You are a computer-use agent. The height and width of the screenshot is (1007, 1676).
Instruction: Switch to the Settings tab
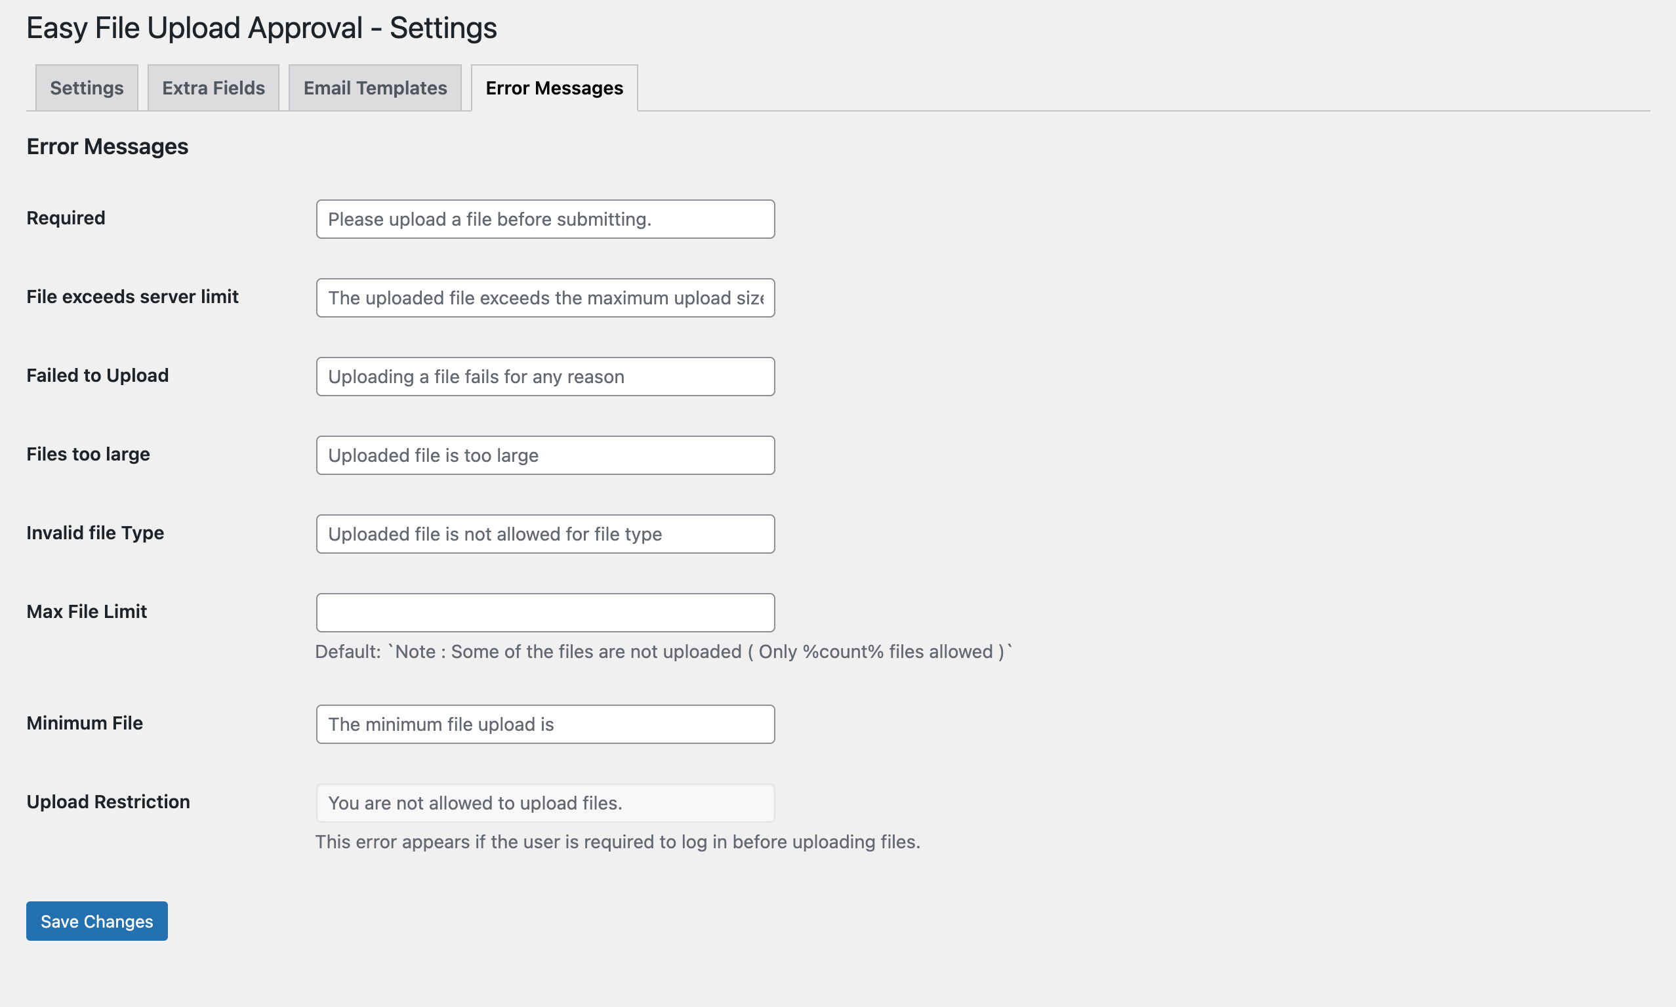(86, 87)
